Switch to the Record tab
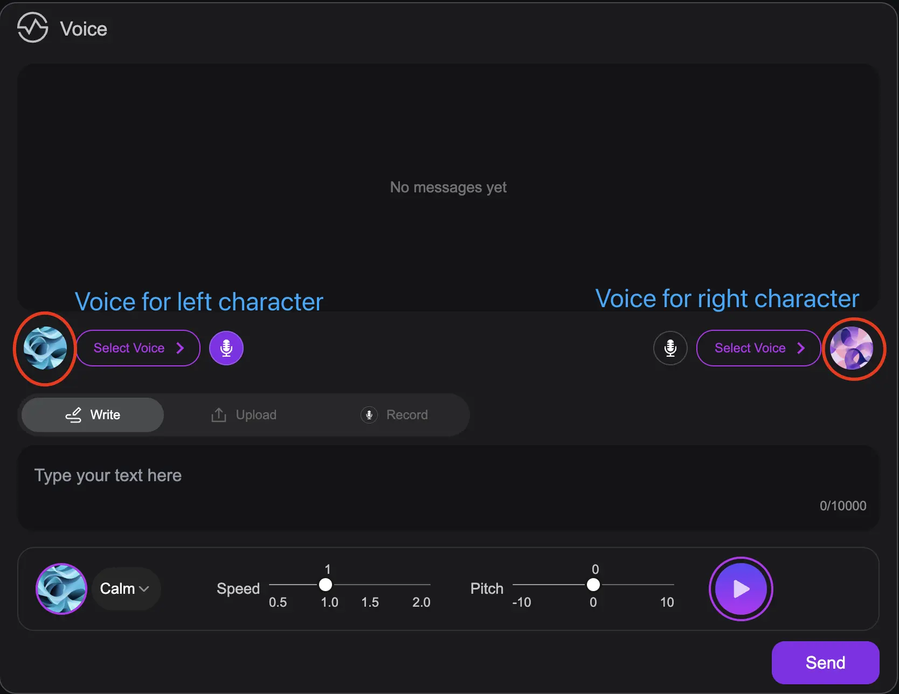 click(x=395, y=415)
